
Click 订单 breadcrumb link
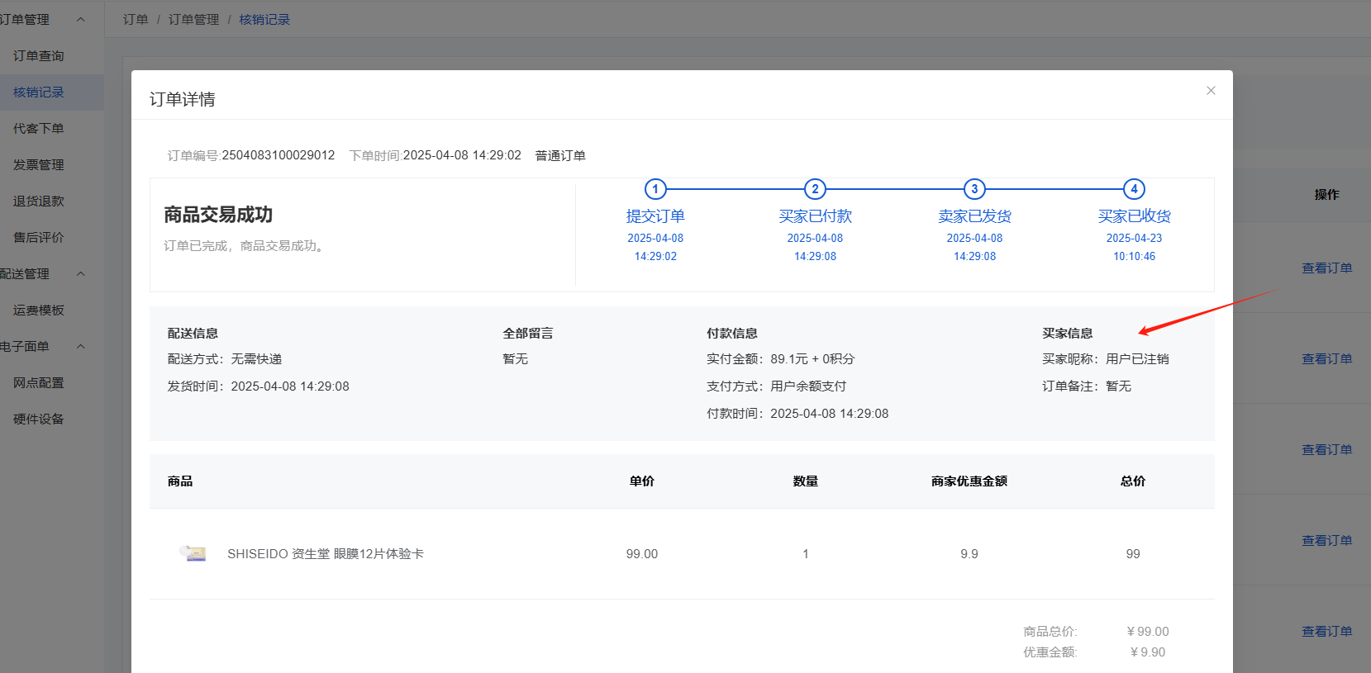pos(136,19)
